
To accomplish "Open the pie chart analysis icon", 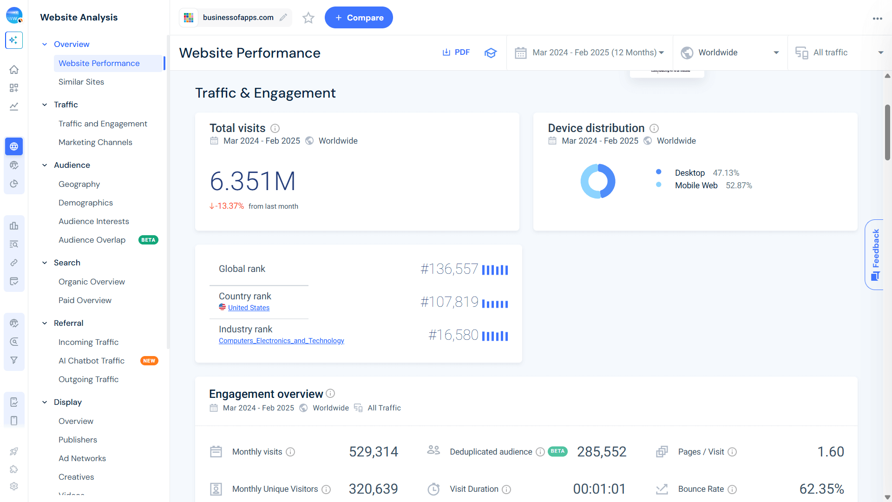I will tap(14, 183).
